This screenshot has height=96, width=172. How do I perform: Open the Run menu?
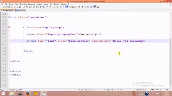pos(51,4)
